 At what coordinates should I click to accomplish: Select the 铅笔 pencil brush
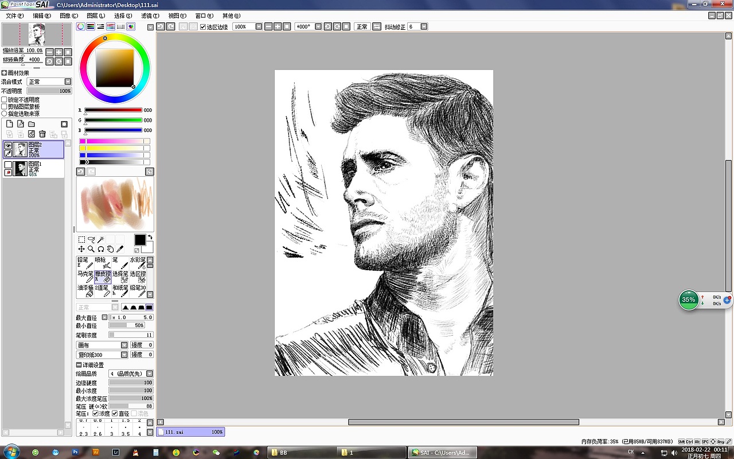point(85,263)
